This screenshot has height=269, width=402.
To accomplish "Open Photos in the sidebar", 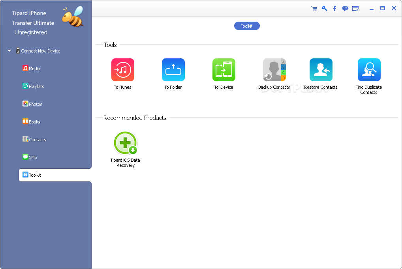I will click(x=32, y=104).
